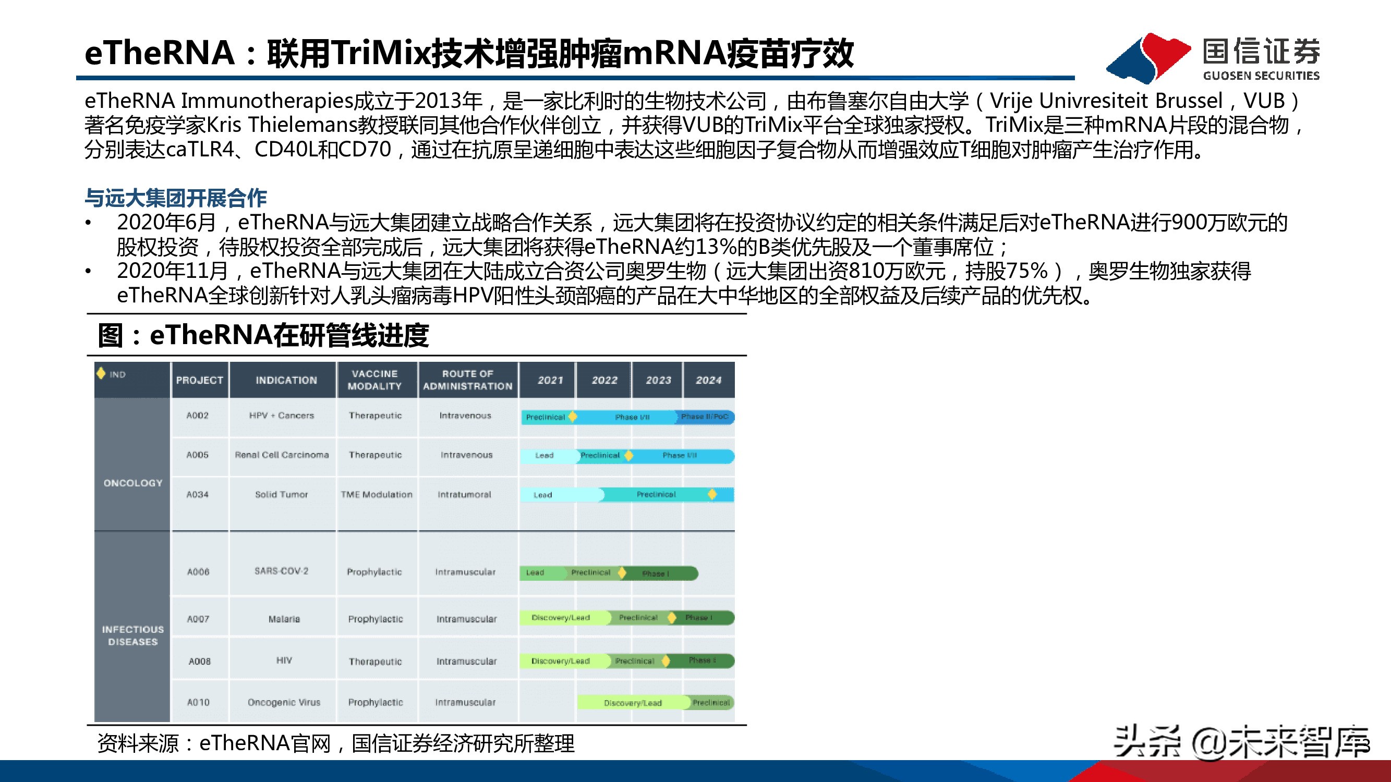Select the PROJECT column header
Image resolution: width=1391 pixels, height=782 pixels.
coord(200,380)
